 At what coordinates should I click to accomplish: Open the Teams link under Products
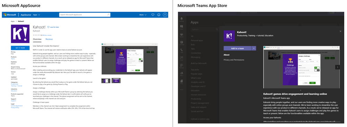pos(13,58)
